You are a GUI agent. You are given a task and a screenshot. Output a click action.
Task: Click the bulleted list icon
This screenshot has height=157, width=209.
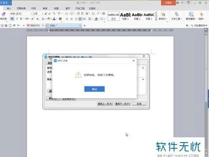pyautogui.click(x=67, y=14)
